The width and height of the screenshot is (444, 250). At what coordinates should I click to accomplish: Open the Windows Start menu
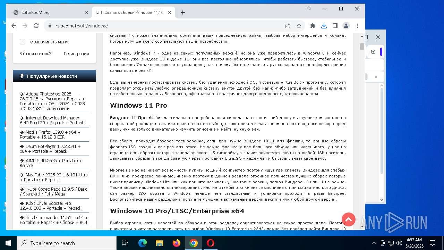coord(8,243)
